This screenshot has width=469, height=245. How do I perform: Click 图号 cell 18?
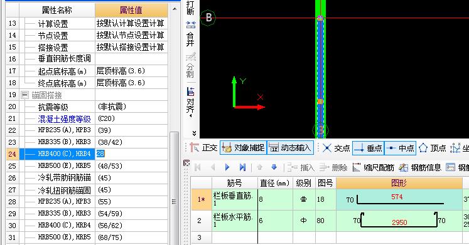325,199
